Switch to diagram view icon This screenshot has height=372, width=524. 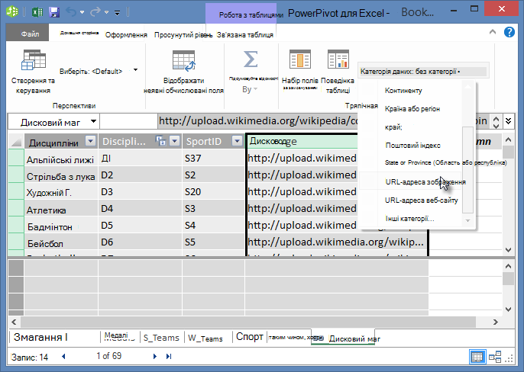coord(495,357)
